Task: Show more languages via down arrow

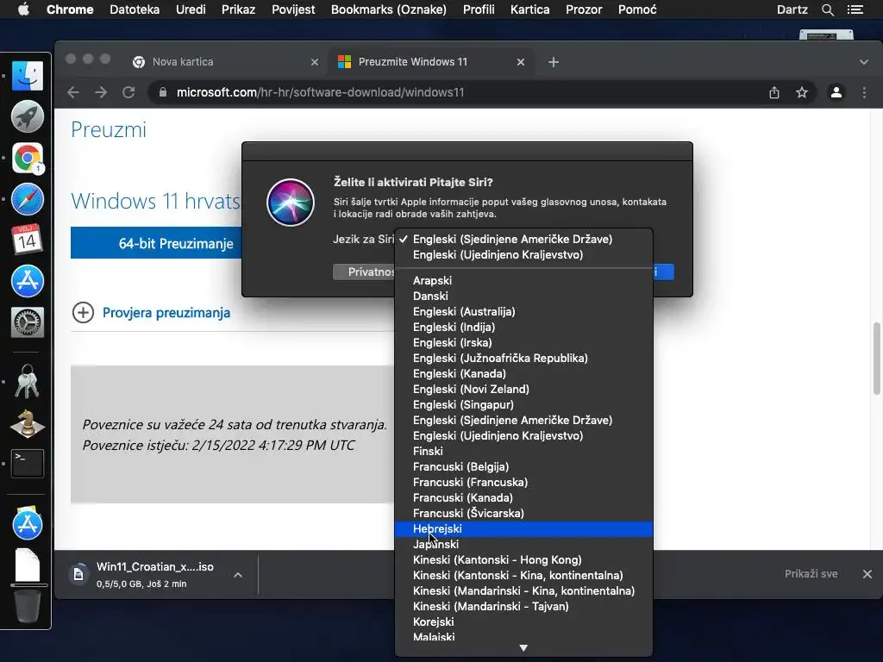Action: tap(523, 648)
